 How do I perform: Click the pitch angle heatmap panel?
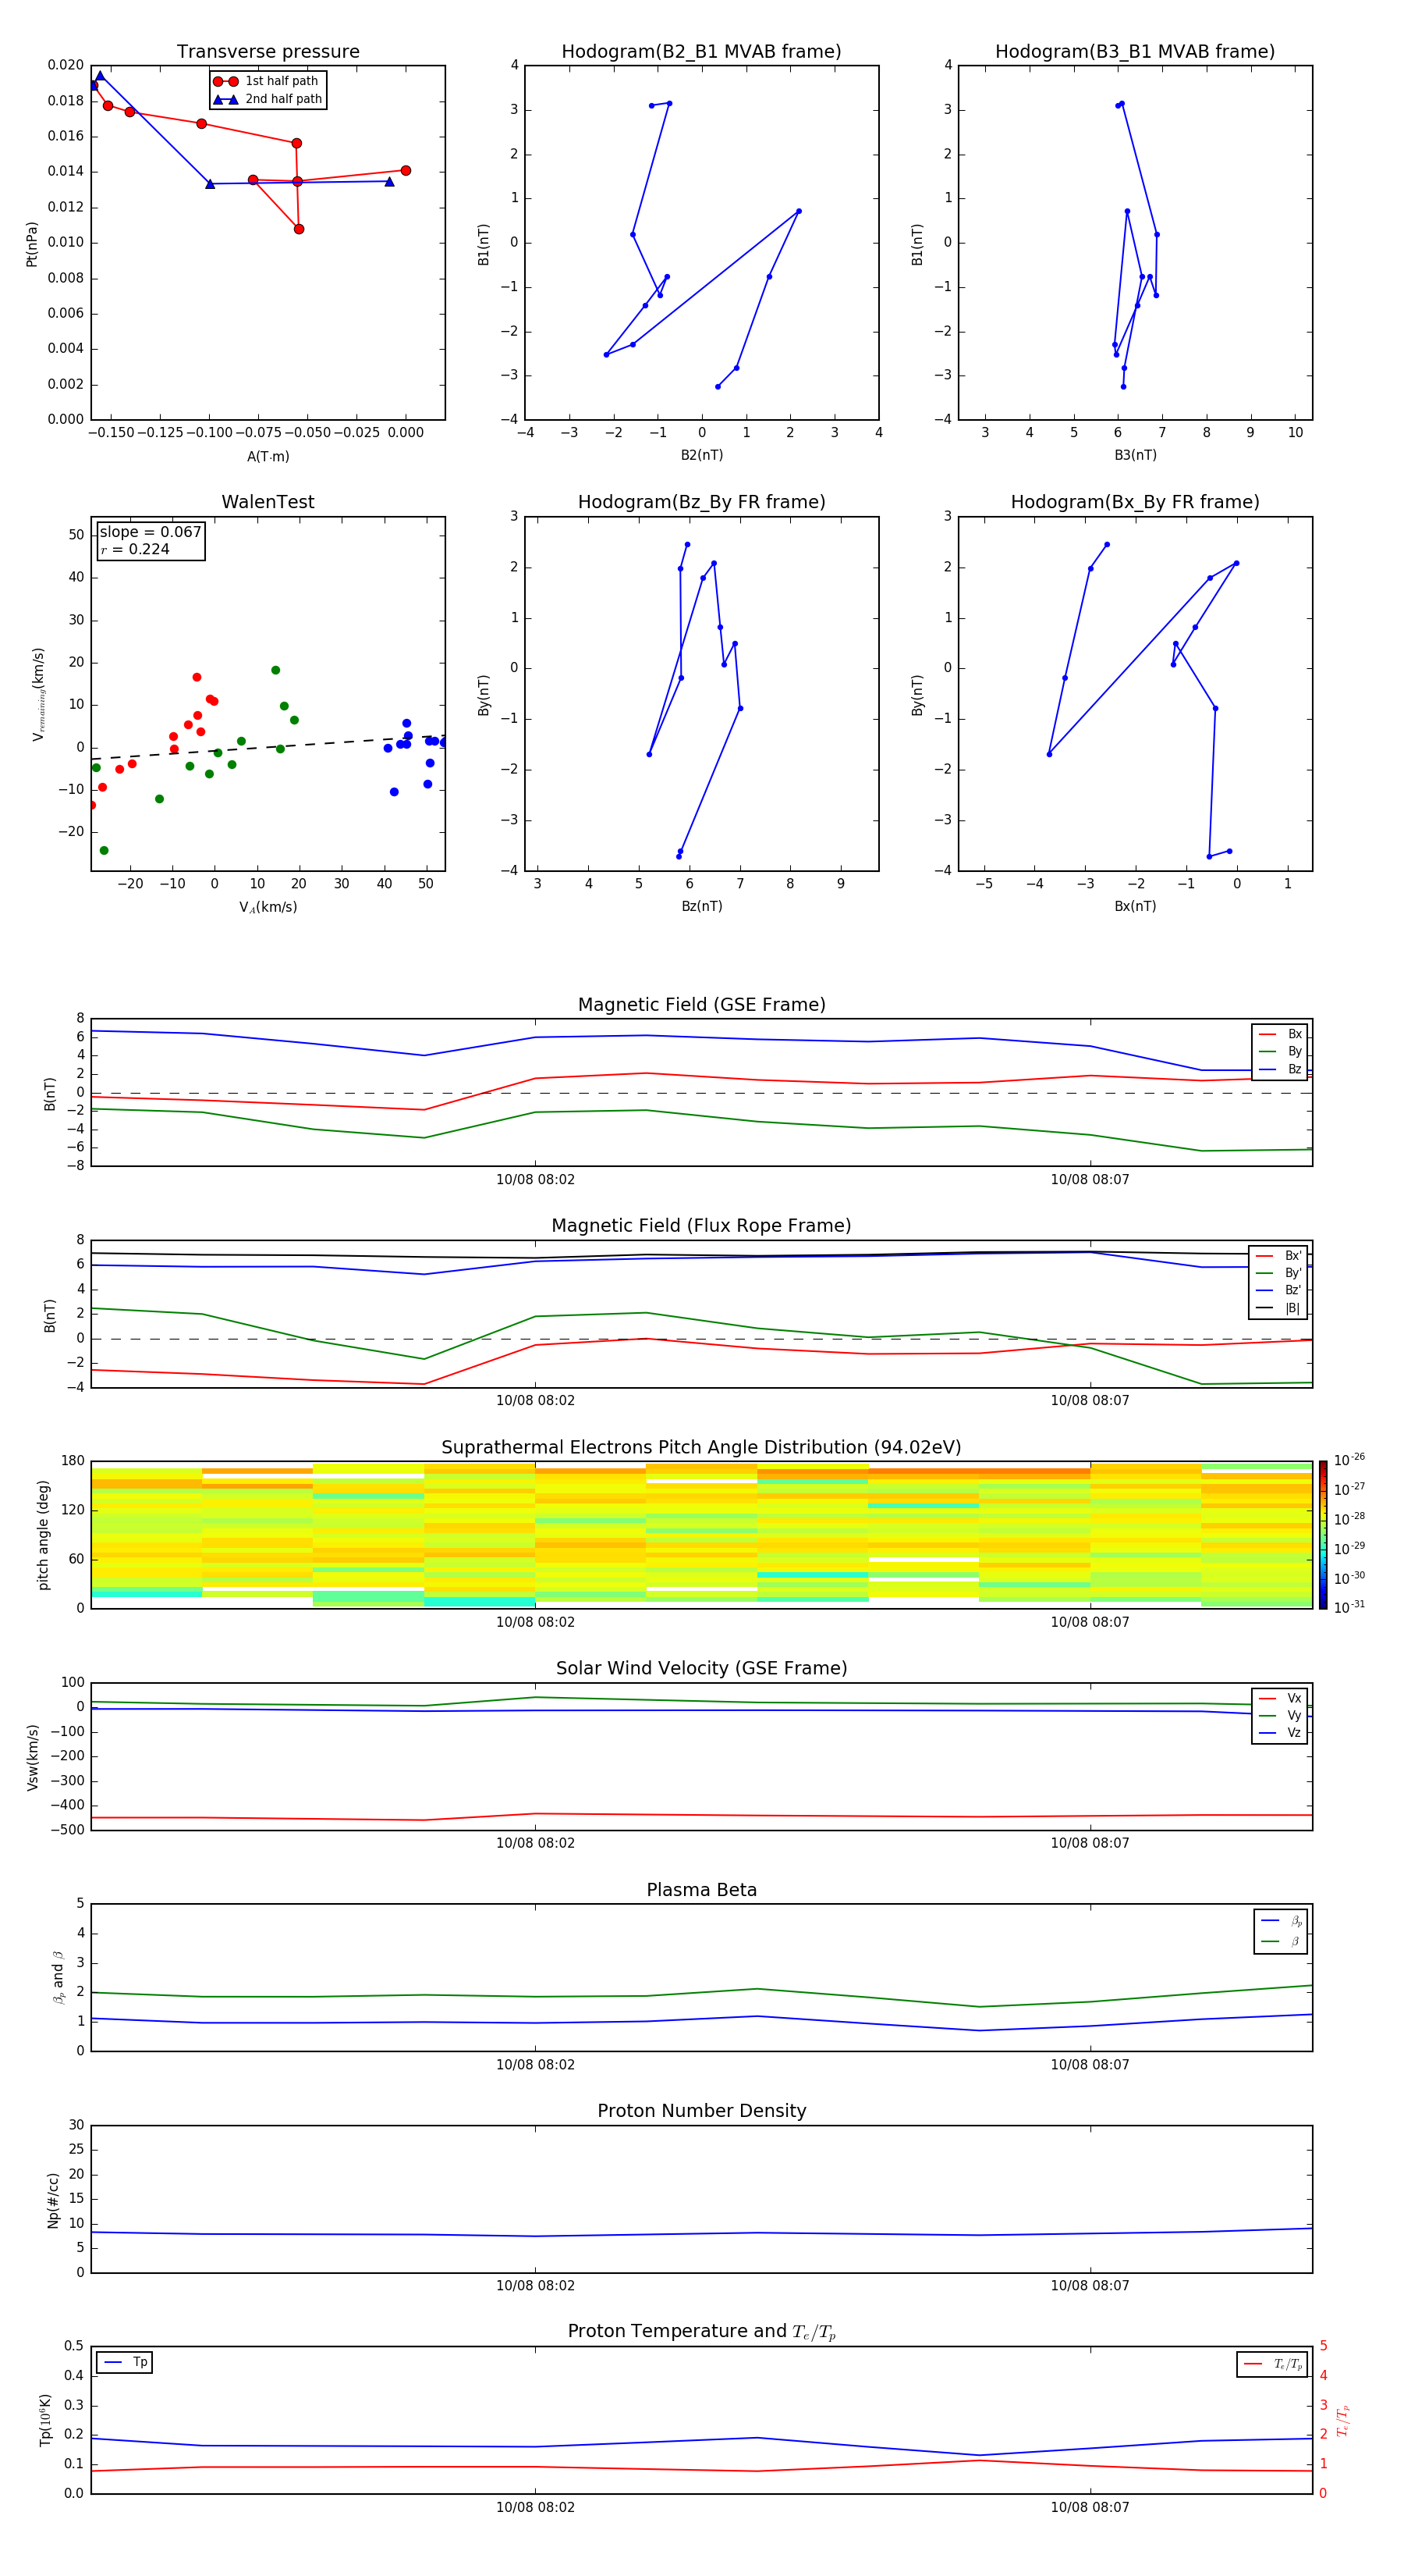(x=701, y=1535)
